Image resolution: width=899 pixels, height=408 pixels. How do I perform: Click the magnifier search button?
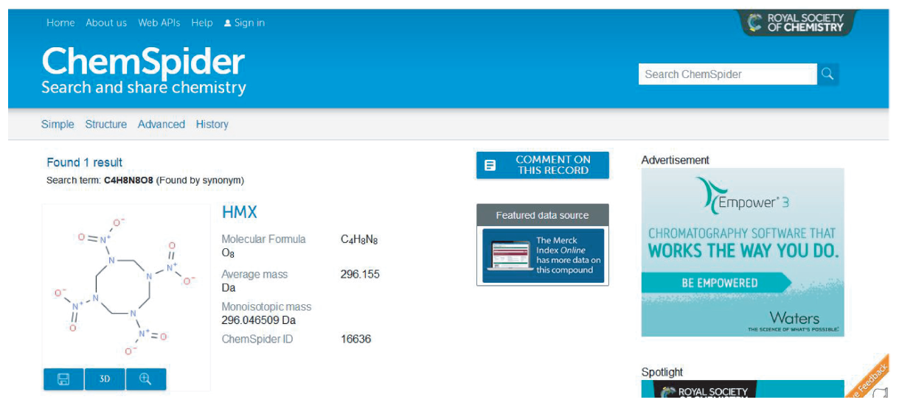coord(827,74)
